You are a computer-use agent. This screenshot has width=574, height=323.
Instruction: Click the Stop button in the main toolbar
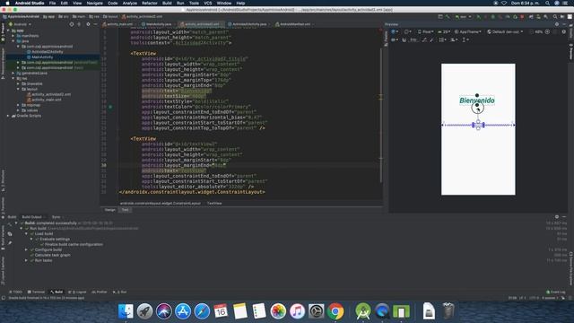522,17
